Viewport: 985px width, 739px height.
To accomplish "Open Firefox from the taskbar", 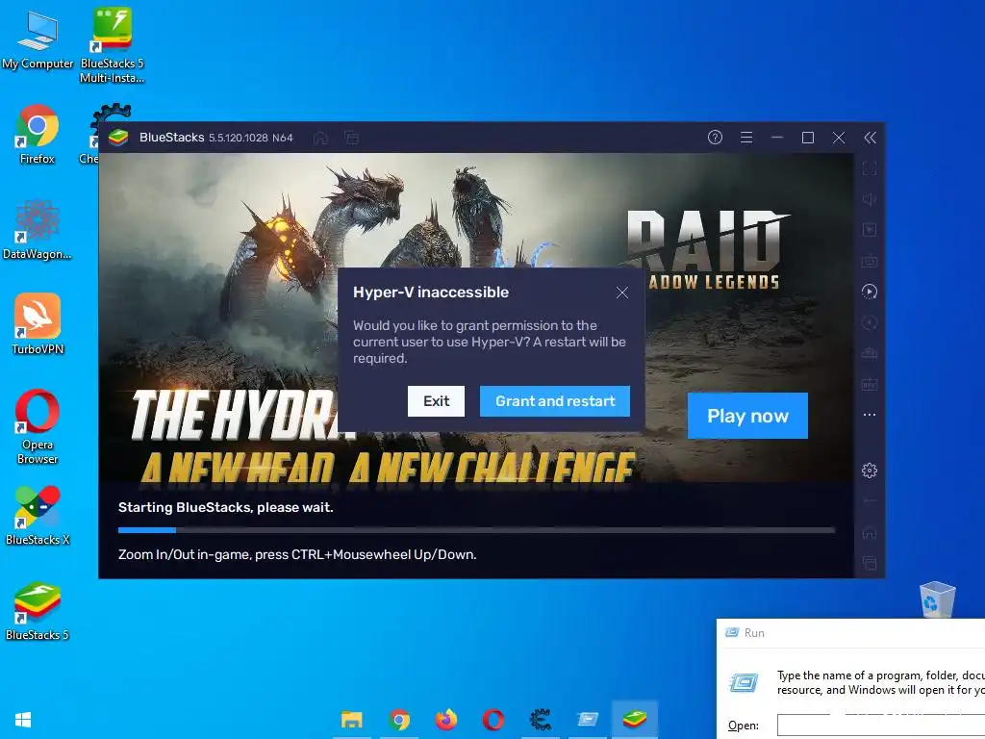I will [446, 720].
